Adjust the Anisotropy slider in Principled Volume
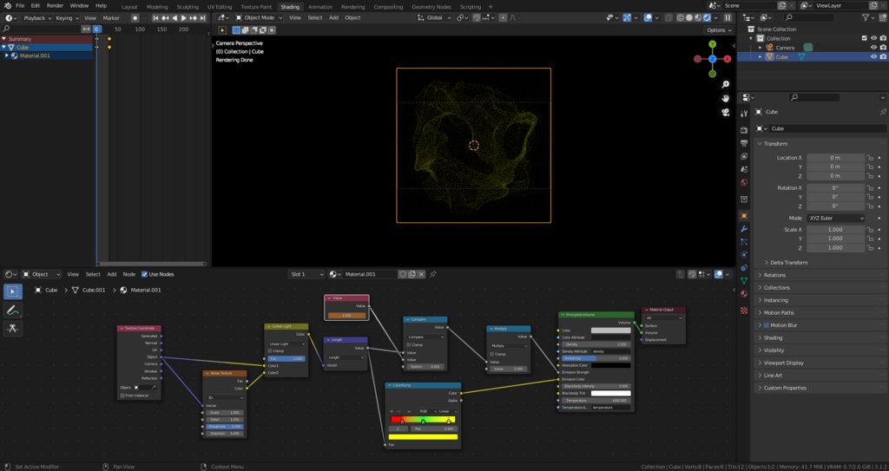 coord(596,358)
